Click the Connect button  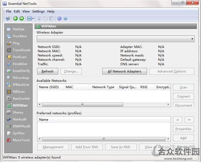(x=184, y=96)
